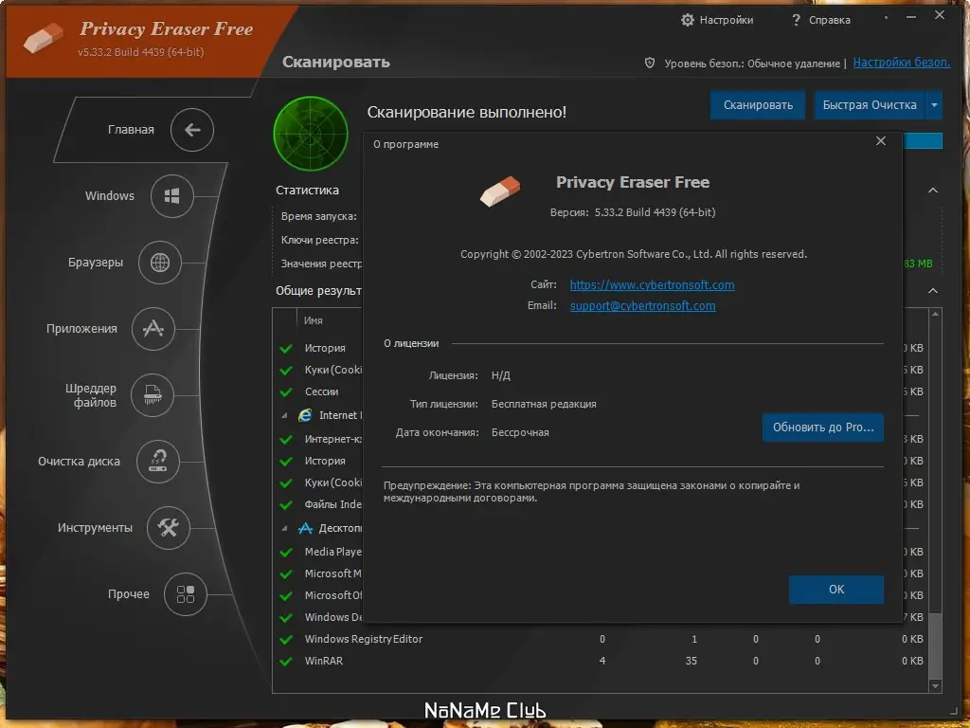Screen dimensions: 970x728
Task: Click the Прочее sidebar label
Action: pos(129,594)
